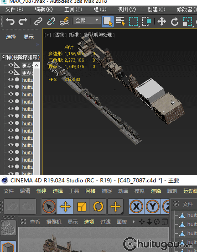Click the viewport zoom camera icon in Cinema 4D
The width and height of the screenshot is (197, 252).
coord(149,222)
